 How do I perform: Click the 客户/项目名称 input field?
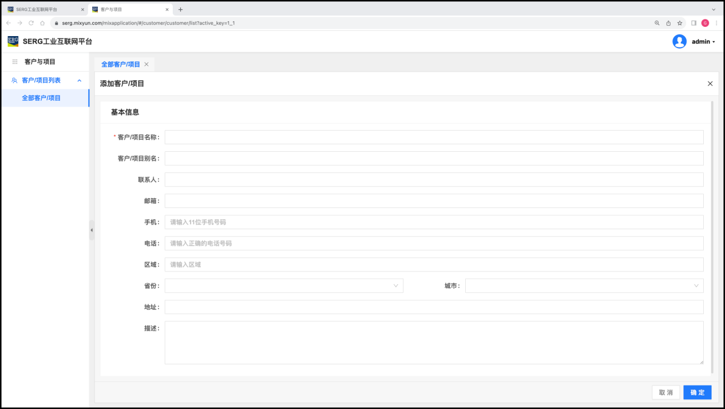pos(434,137)
